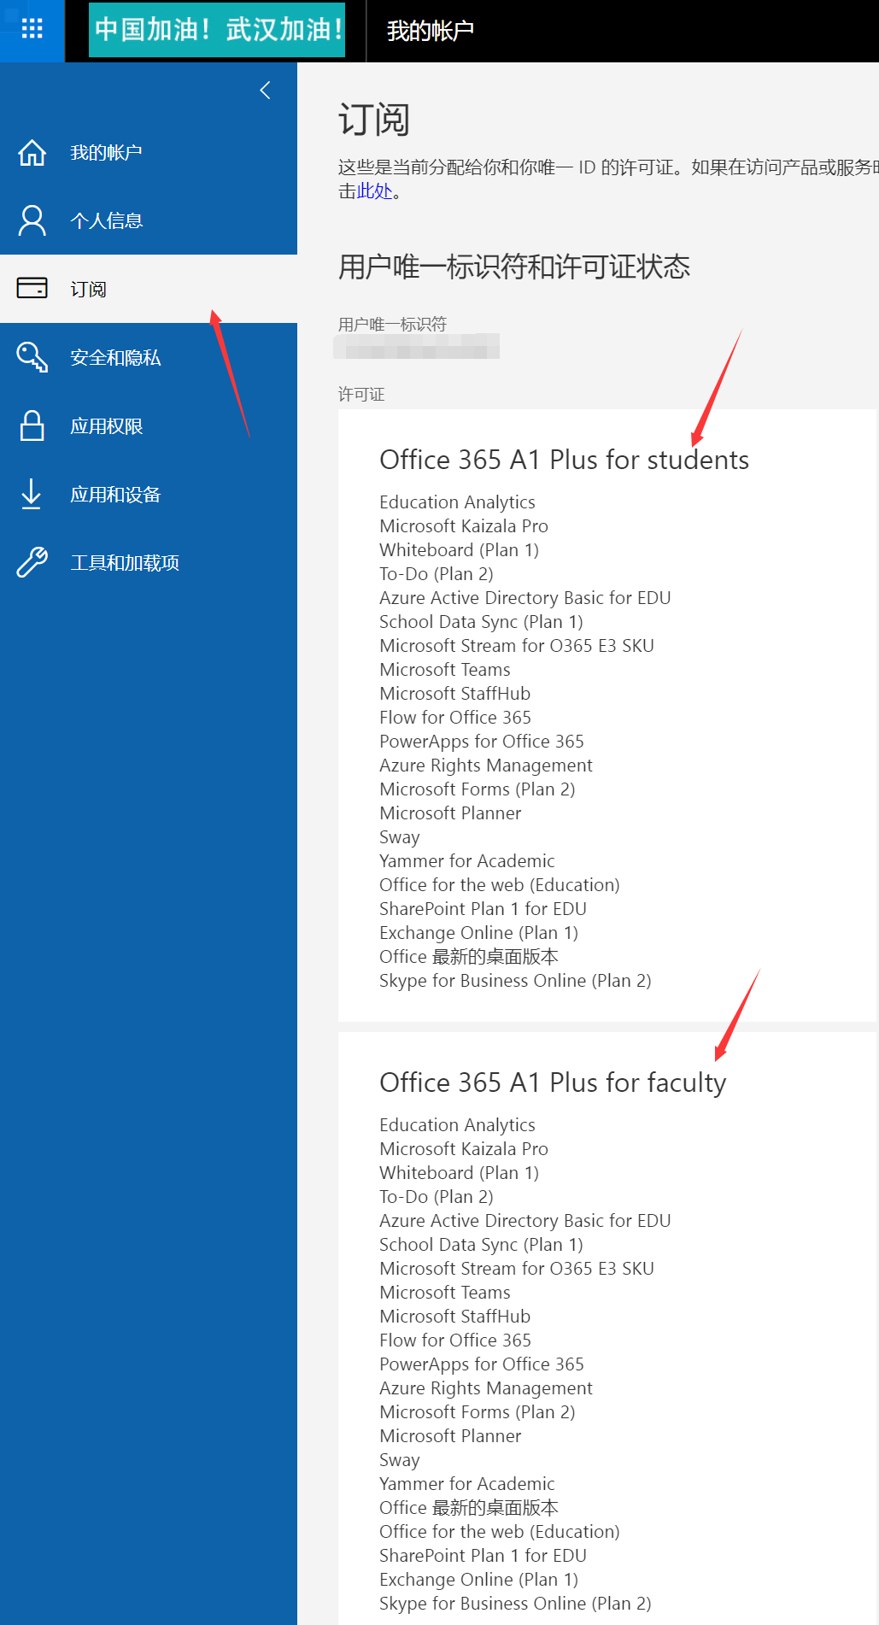Click Azure Active Directory Basic for EDU, students
Screen dimensions: 879x1625
(x=525, y=598)
